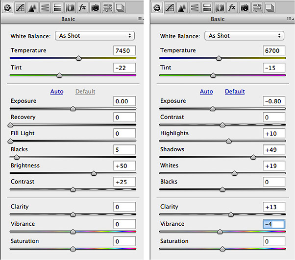Open the Tone Curve tab in left panel
Viewport: 295px width, 260px height.
21,7
